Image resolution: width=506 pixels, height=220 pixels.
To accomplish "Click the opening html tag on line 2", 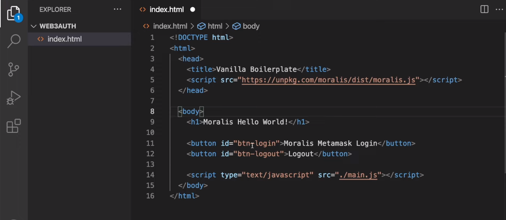I will tap(182, 48).
